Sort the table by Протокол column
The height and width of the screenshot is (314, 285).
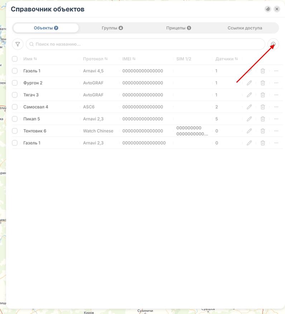pyautogui.click(x=95, y=59)
